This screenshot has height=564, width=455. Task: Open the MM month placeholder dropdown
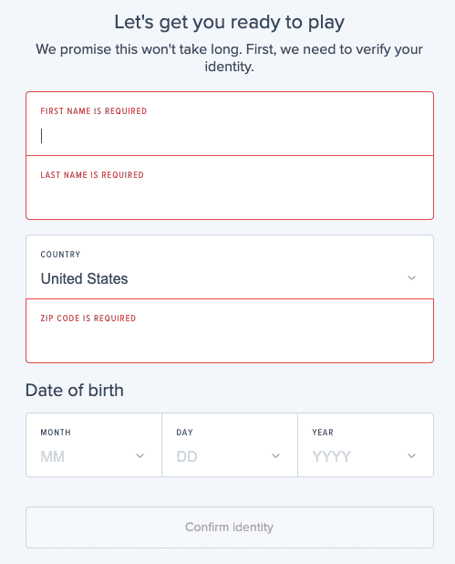point(94,445)
